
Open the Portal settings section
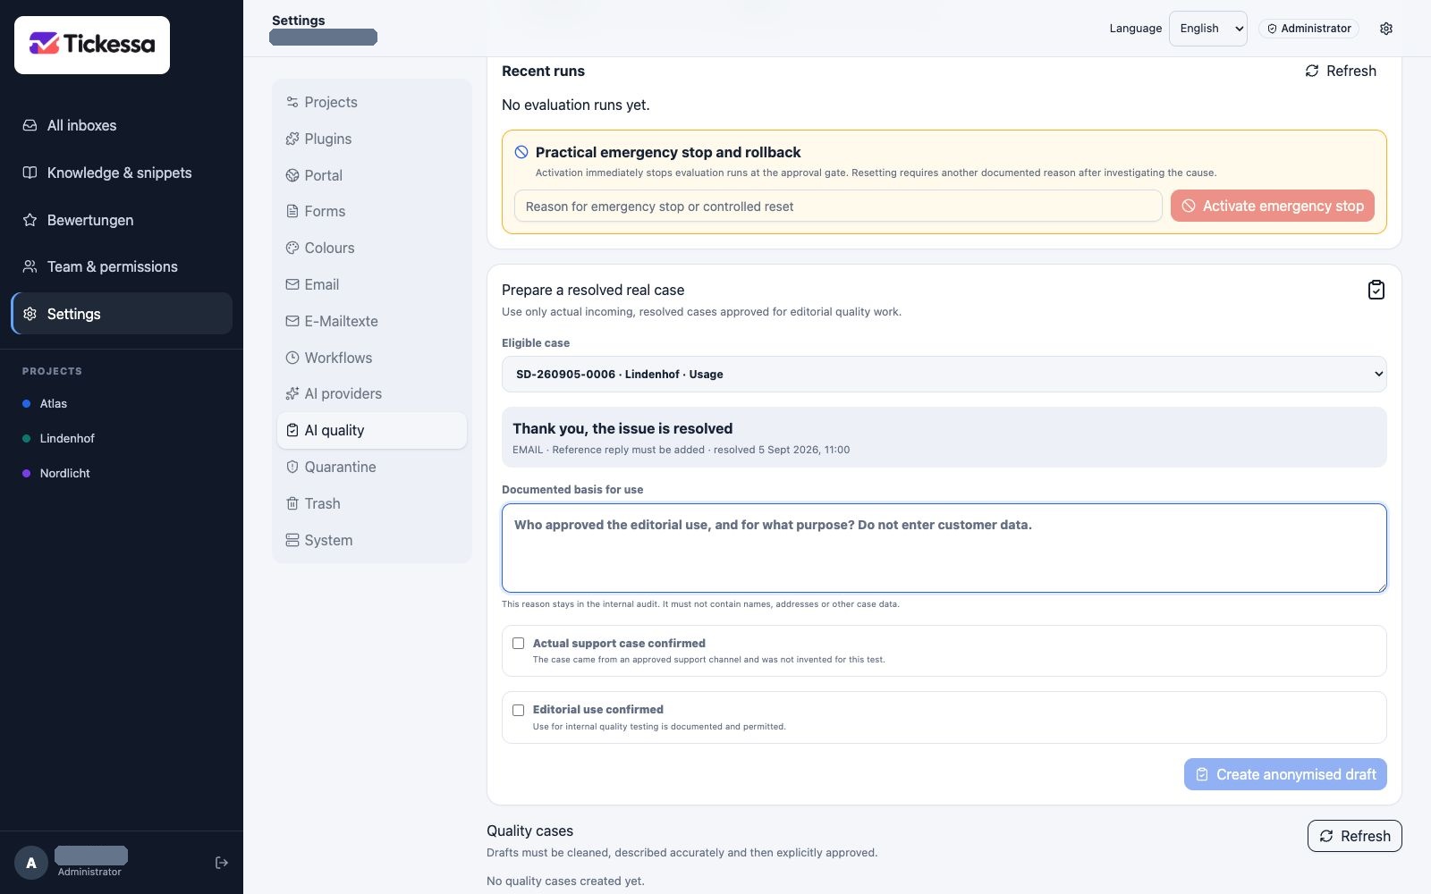pyautogui.click(x=372, y=175)
